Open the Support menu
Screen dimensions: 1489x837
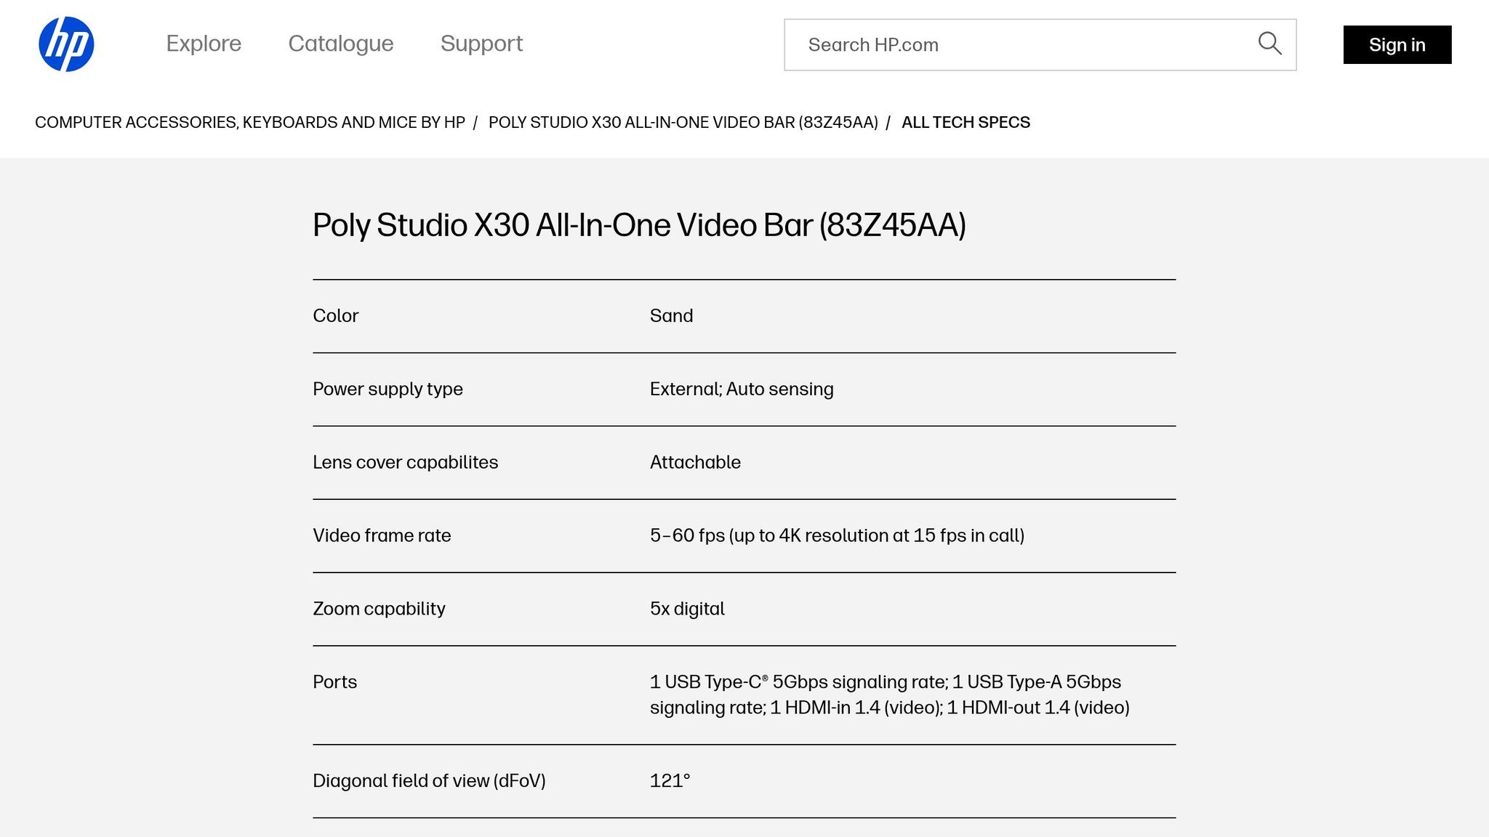tap(481, 44)
